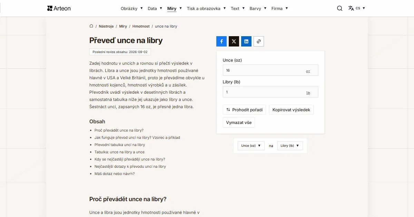Image resolution: width=414 pixels, height=217 pixels.
Task: Click the 'na' text between unit dropdowns
Action: coord(271,146)
